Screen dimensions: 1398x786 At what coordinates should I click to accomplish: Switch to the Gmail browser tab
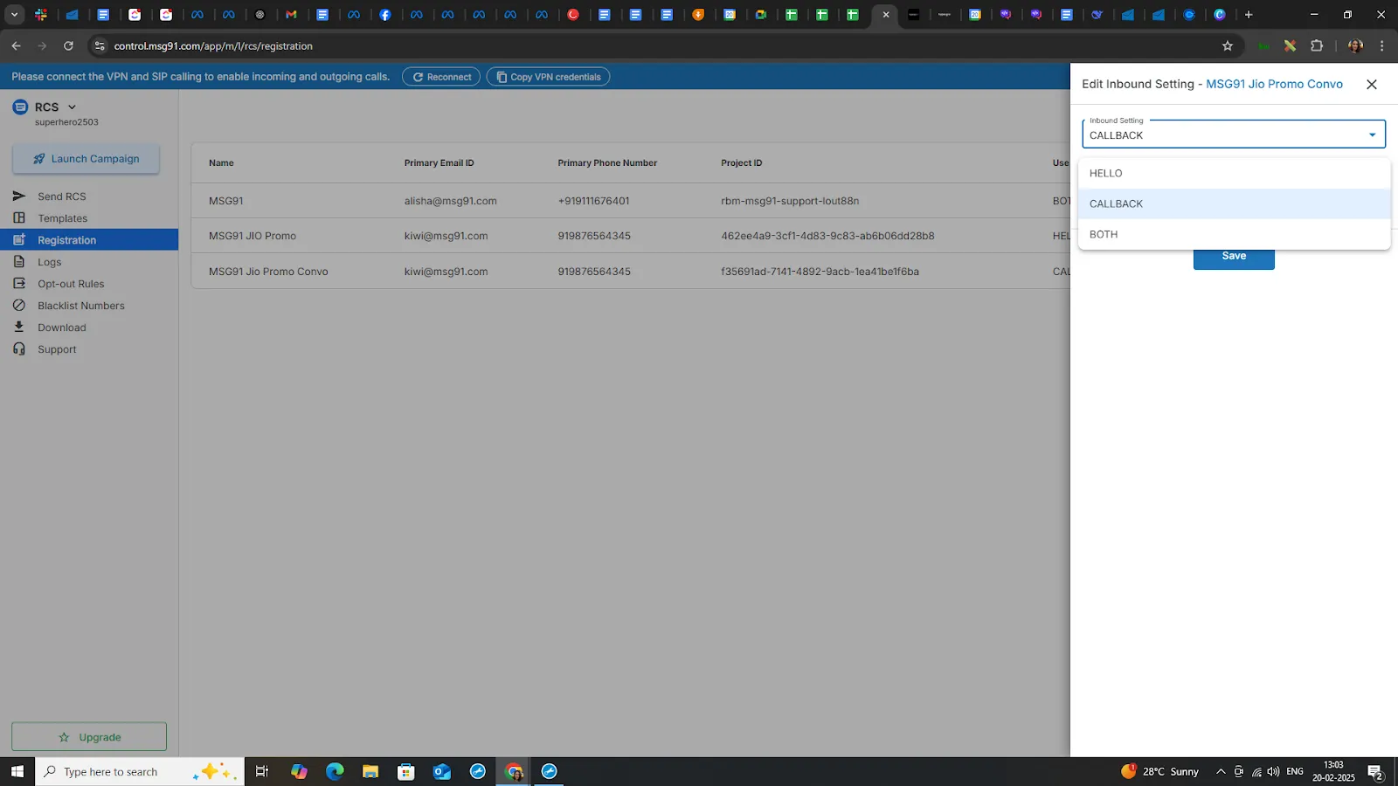(x=291, y=15)
